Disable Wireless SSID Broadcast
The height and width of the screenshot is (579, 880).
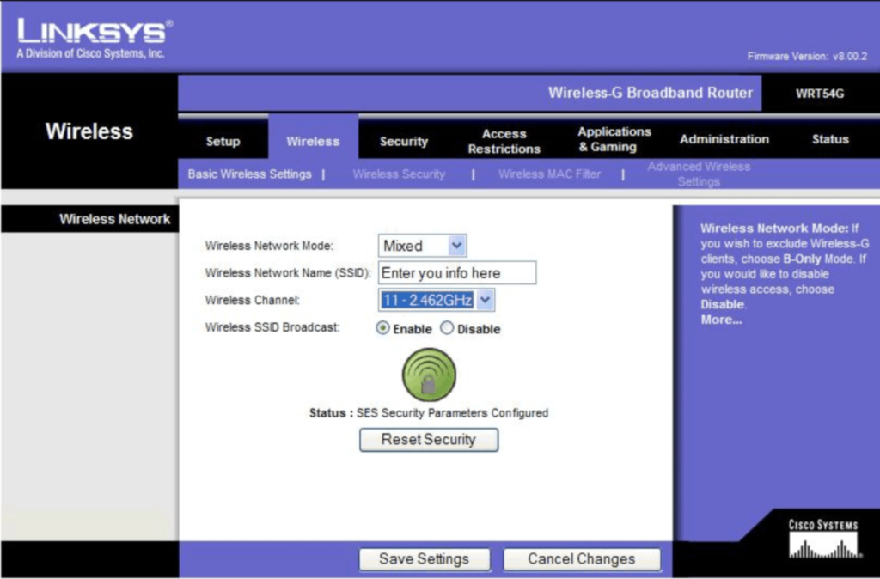click(x=447, y=328)
